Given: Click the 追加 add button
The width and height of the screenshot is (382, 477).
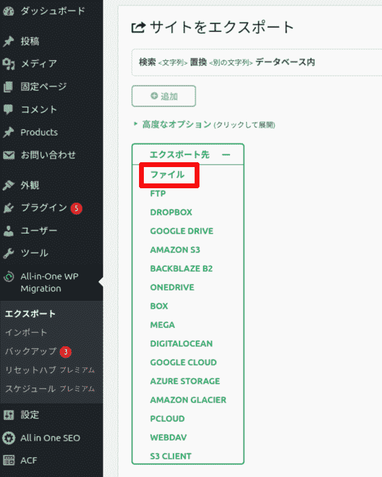Looking at the screenshot, I should tap(164, 96).
